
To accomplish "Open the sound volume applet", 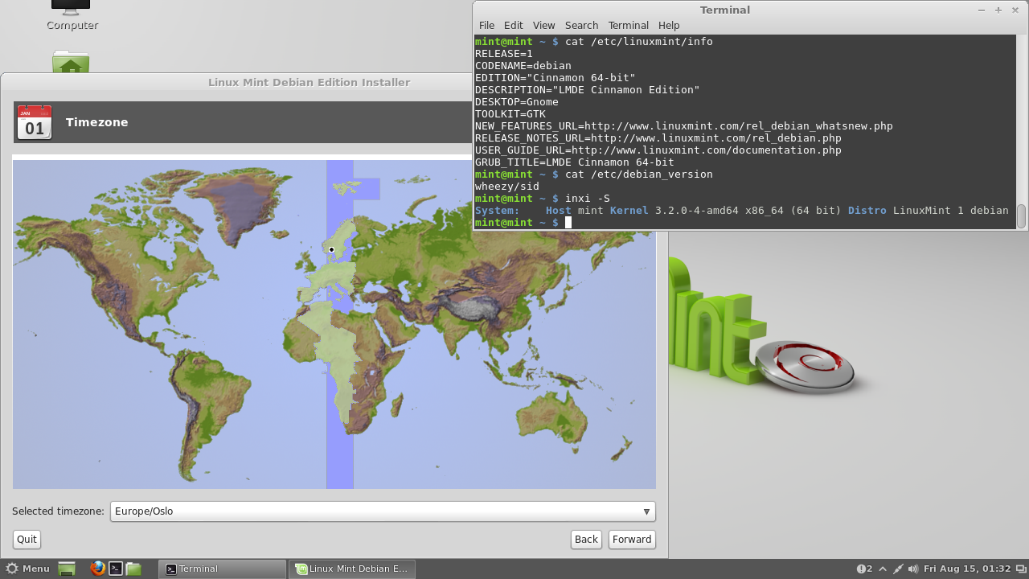I will point(913,569).
